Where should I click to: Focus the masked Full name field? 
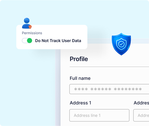coord(109,89)
